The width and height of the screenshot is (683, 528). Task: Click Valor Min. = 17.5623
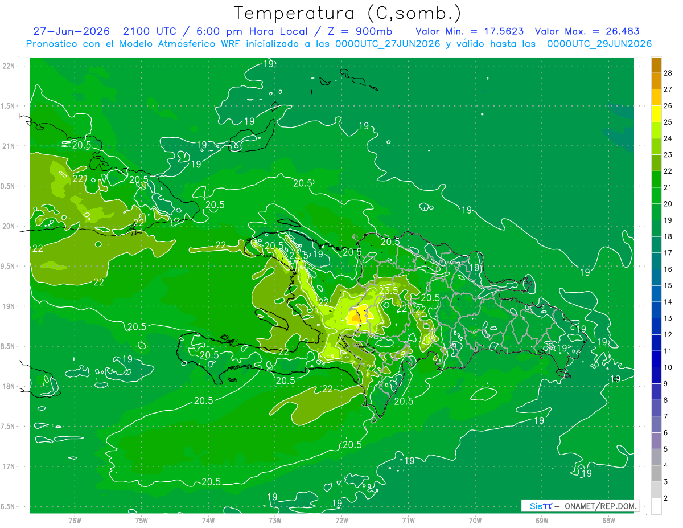click(x=470, y=31)
